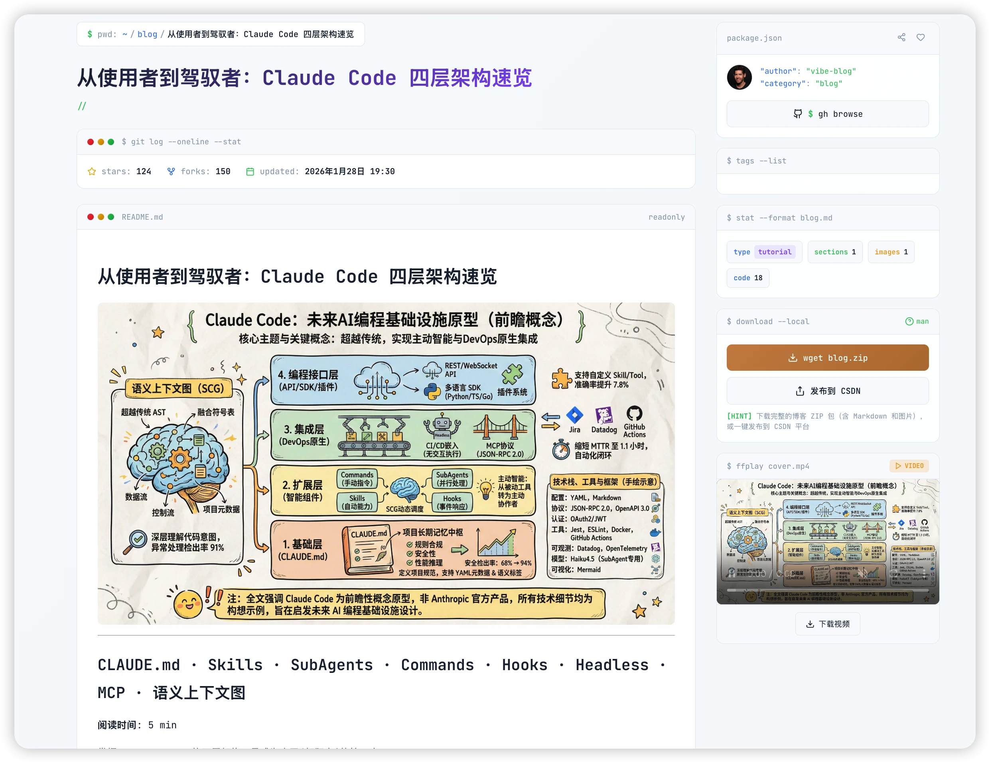Click the yellow dot in README.md header
Image resolution: width=990 pixels, height=763 pixels.
tap(101, 217)
